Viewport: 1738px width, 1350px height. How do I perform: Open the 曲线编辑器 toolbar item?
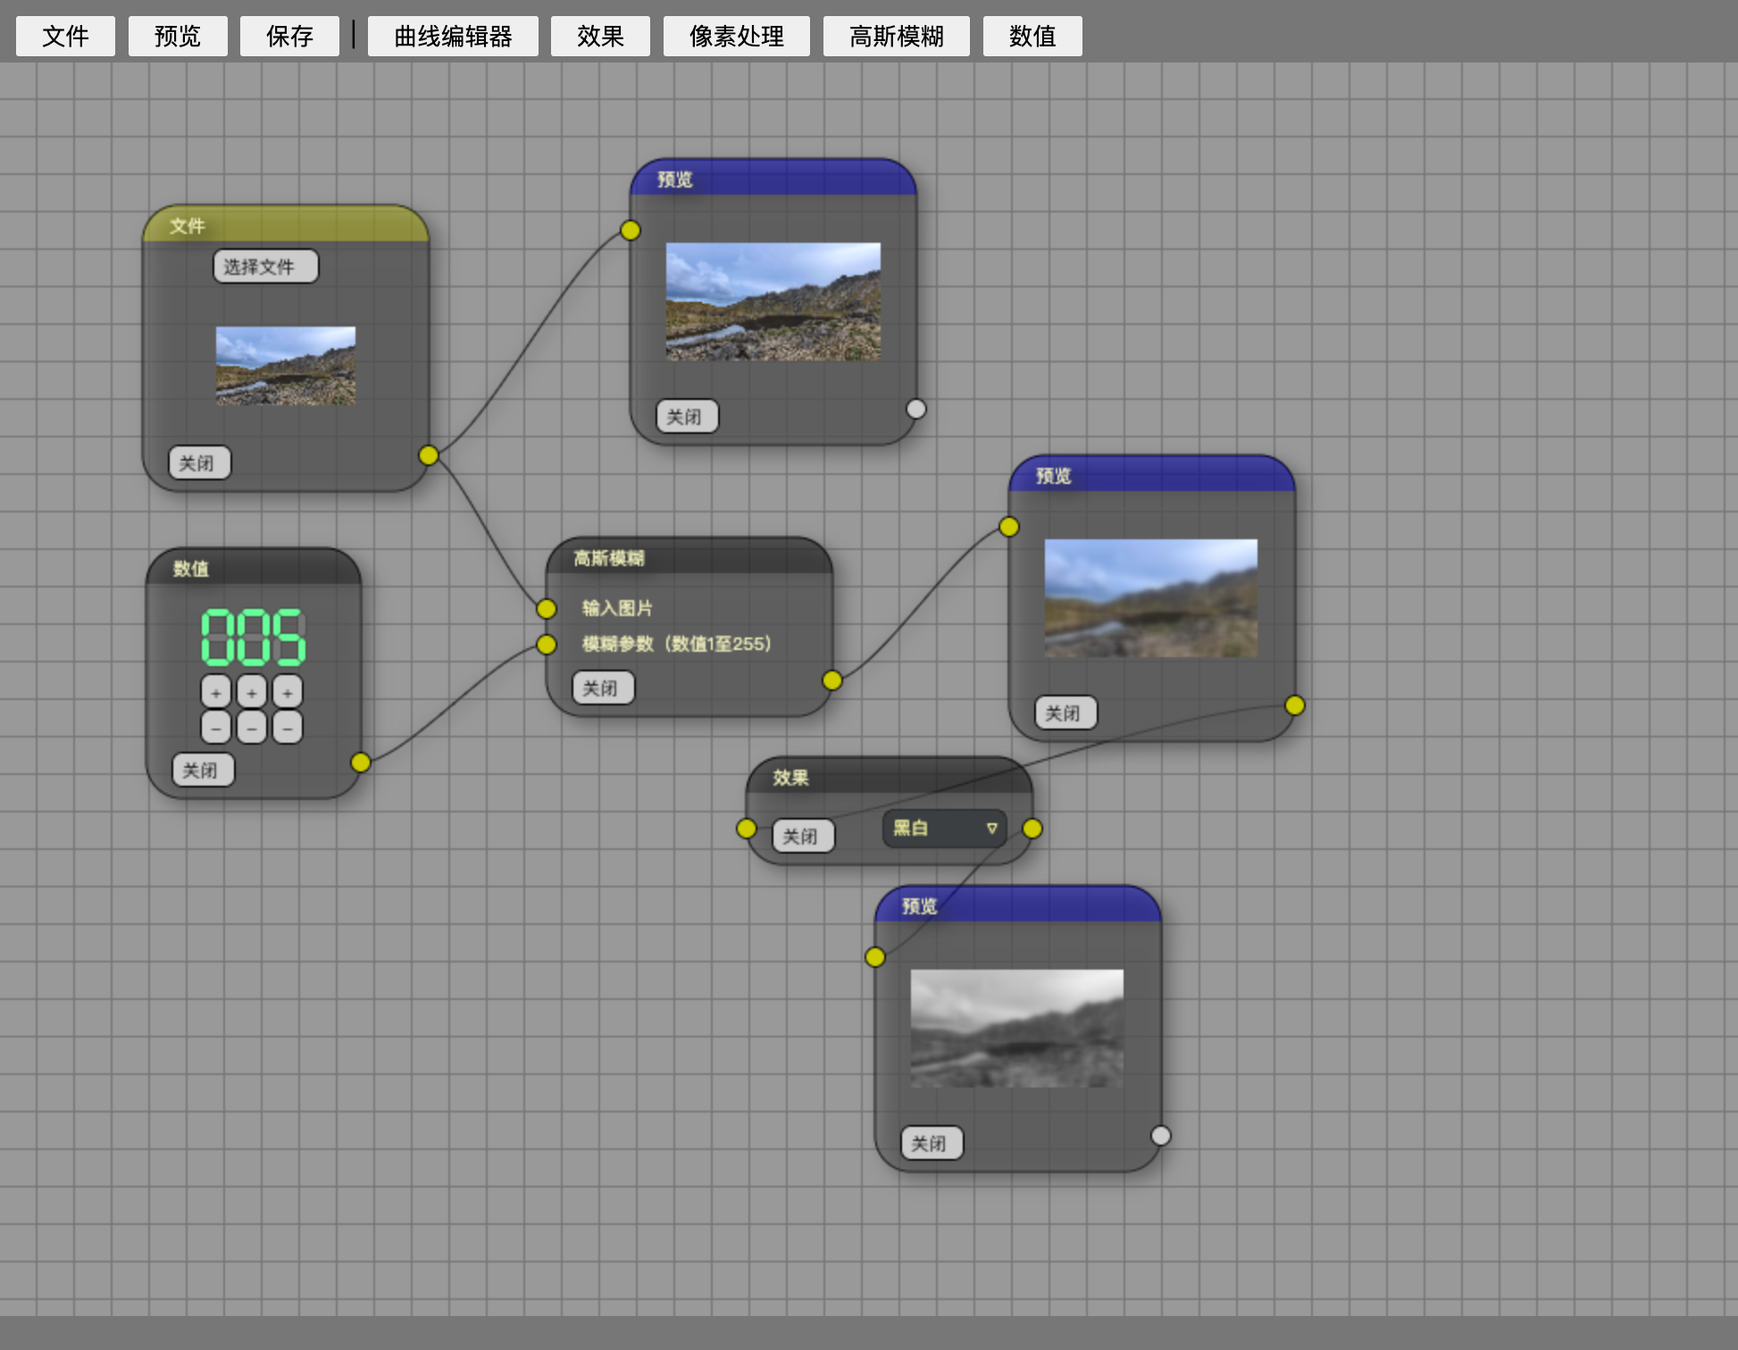coord(453,37)
